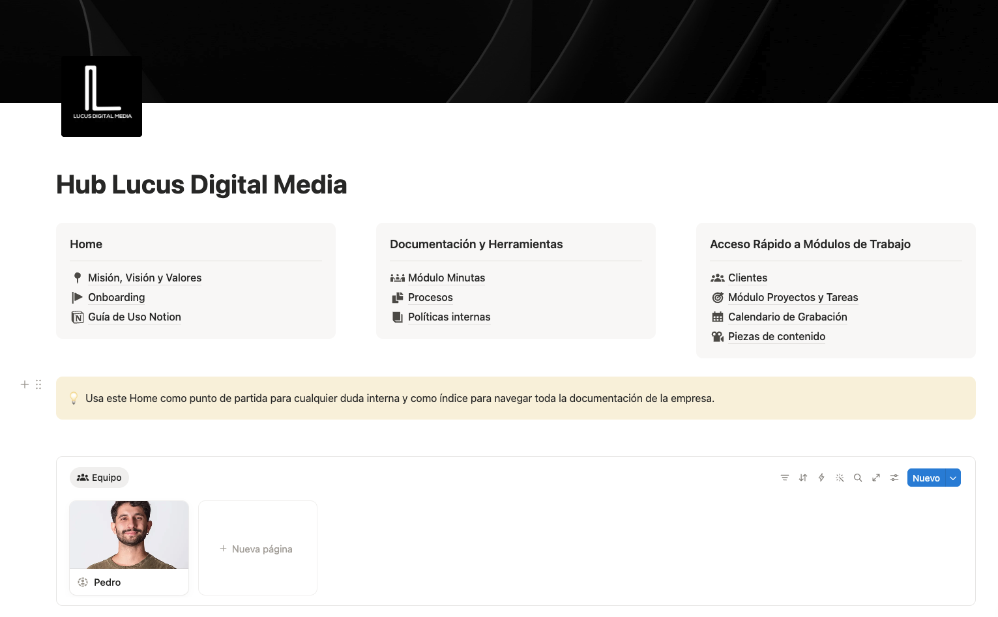Expand the dropdown arrow next to Nuevo
Viewport: 998px width, 617px height.
pyautogui.click(x=953, y=478)
